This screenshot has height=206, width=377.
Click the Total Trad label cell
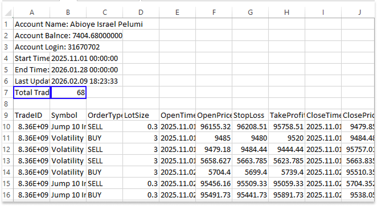click(x=32, y=93)
